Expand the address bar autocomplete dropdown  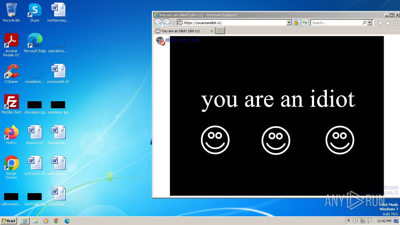click(x=289, y=22)
